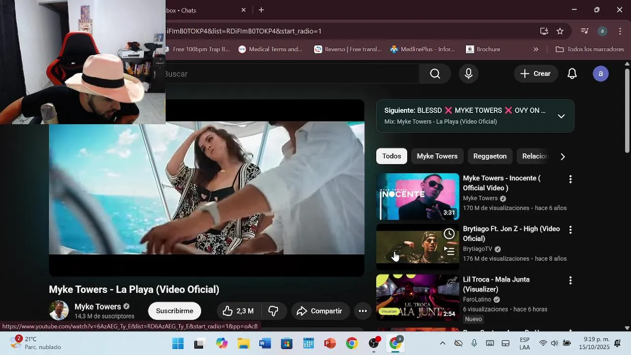Viewport: 631px width, 355px height.
Task: Open the Myke Towers channel avatar
Action: 59,311
